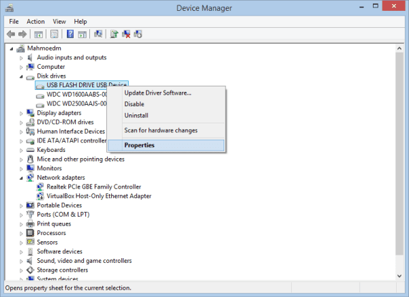Image resolution: width=409 pixels, height=297 pixels.
Task: Click the Storage controllers icon
Action: [30, 270]
